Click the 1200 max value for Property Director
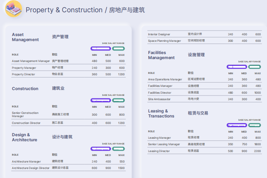This screenshot has height=178, width=267. coord(121,74)
